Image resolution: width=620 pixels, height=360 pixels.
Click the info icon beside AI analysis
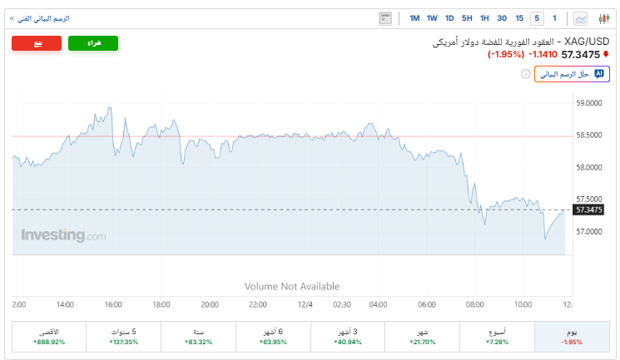[x=525, y=74]
